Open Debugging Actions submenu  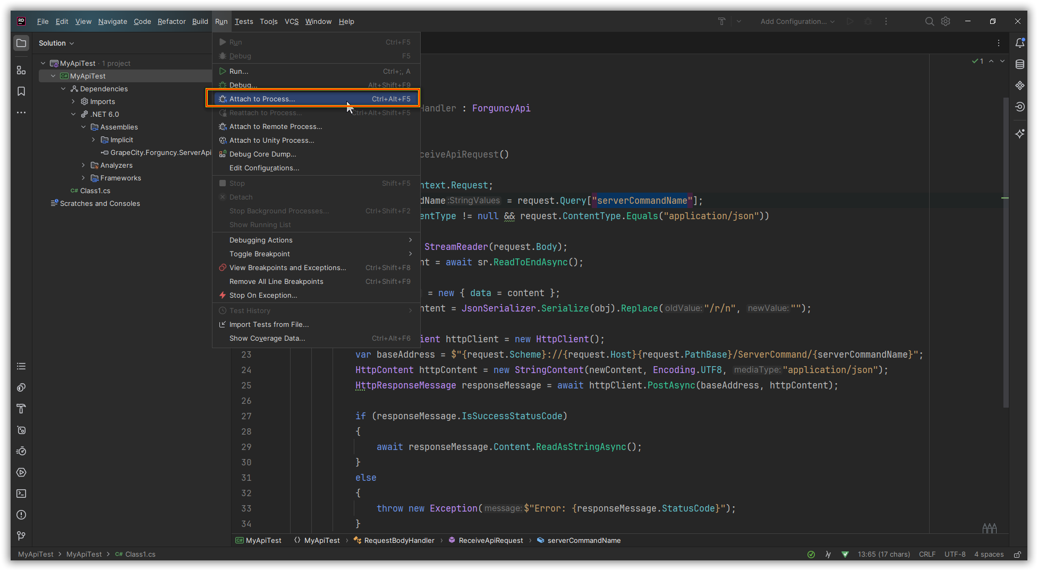tap(261, 240)
